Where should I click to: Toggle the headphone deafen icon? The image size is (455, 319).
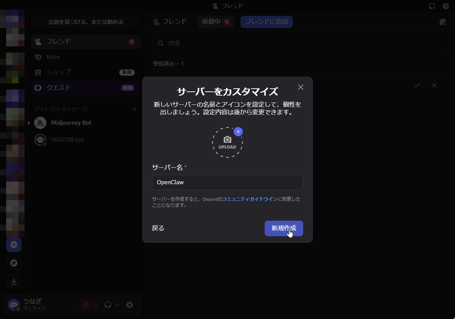[108, 304]
